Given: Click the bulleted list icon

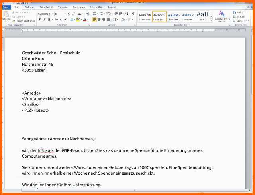Looking at the screenshot, I should [x=95, y=14].
